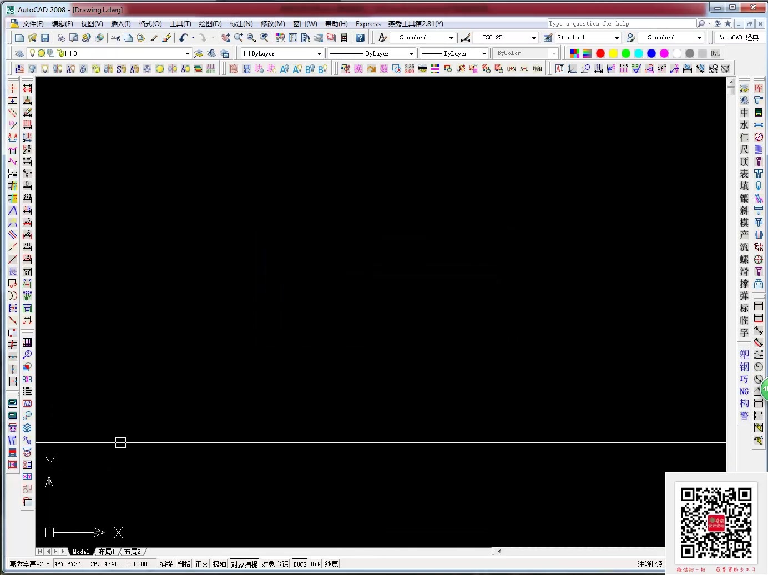This screenshot has height=575, width=768.
Task: Click the help question input field
Action: (x=622, y=24)
